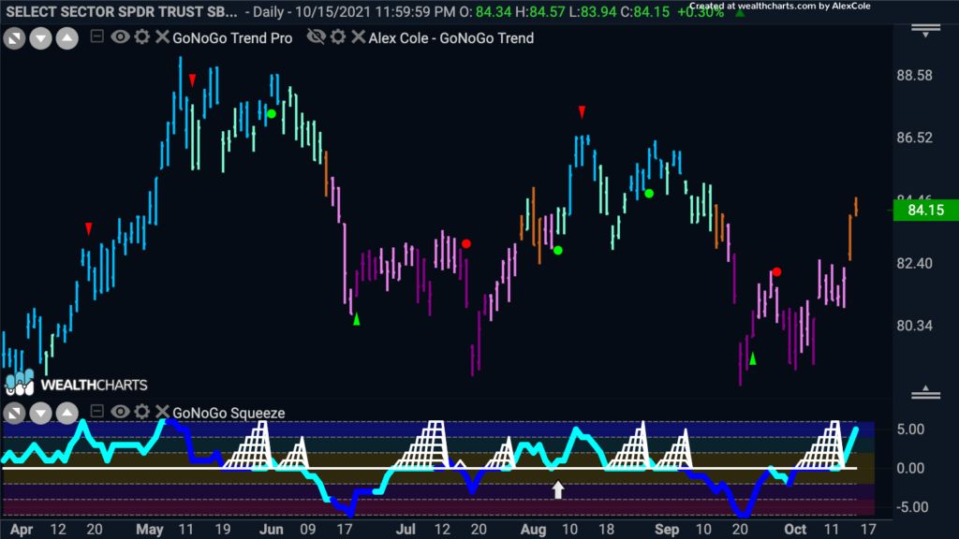Select the 0.00 oscillator axis label

[910, 468]
